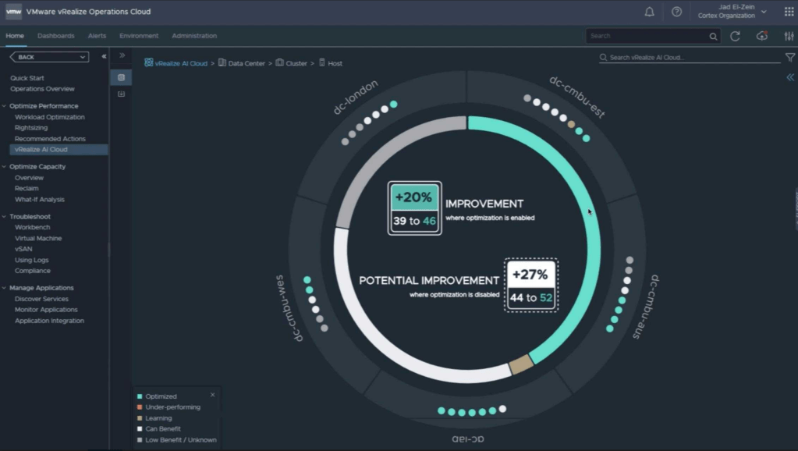Viewport: 798px width, 451px height.
Task: Click the vRealize AI Cloud breadcrumb link
Action: tap(181, 63)
